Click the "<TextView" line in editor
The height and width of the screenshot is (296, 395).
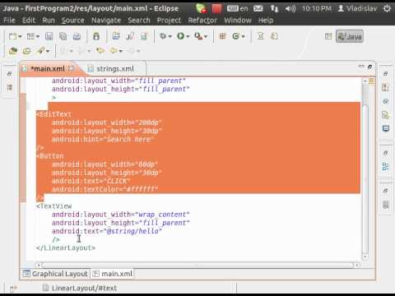tap(54, 206)
